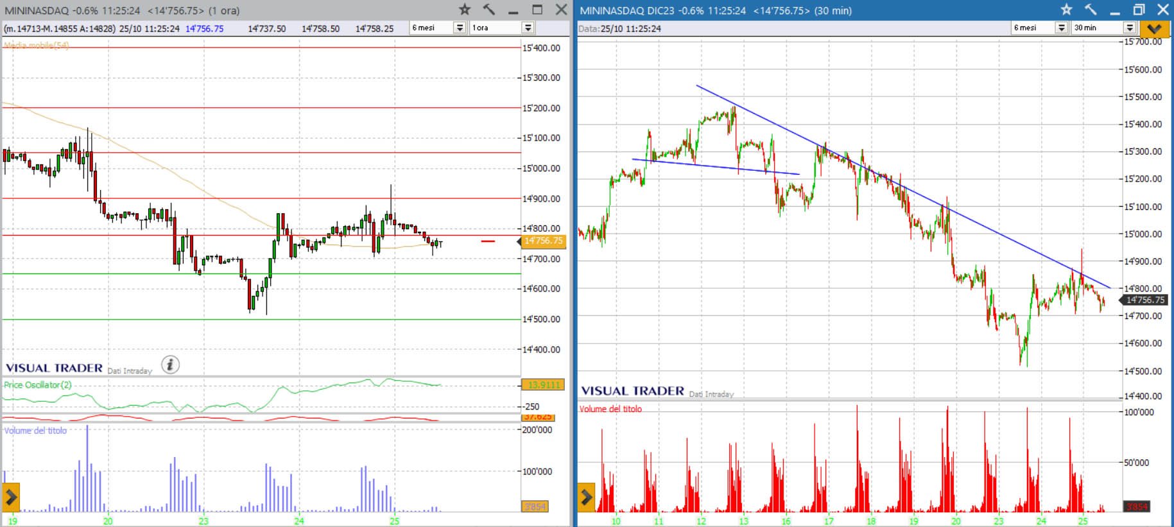Expand side panel arrow in left chart
This screenshot has width=1174, height=527.
click(x=11, y=497)
